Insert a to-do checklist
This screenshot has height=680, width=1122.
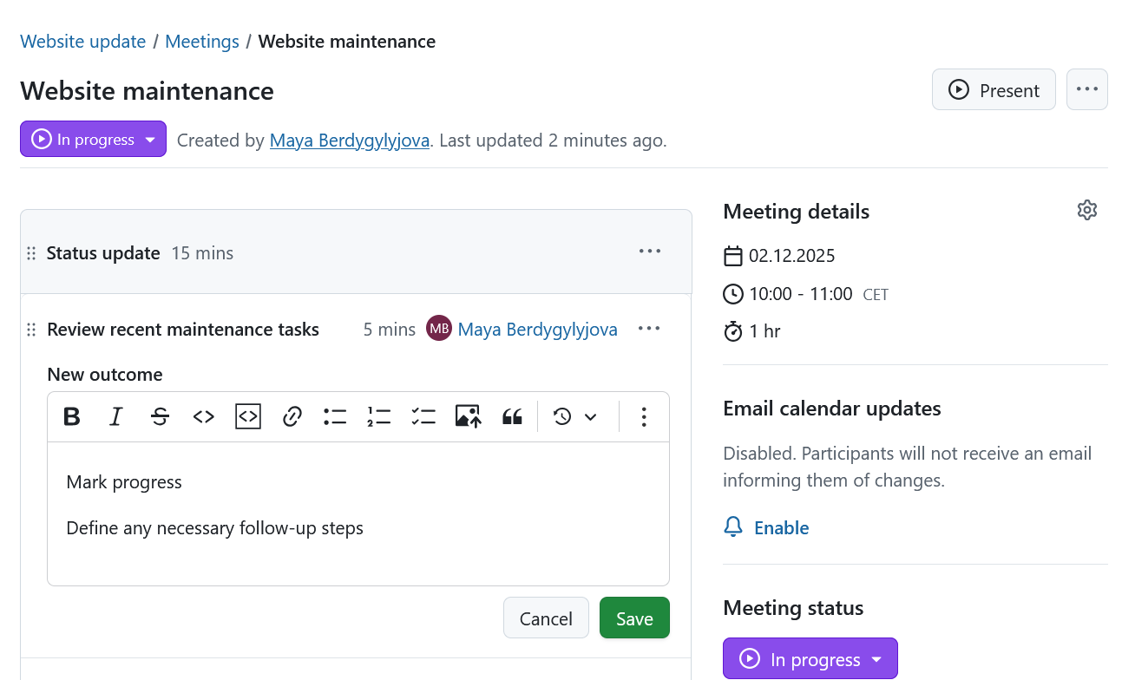pyautogui.click(x=423, y=417)
